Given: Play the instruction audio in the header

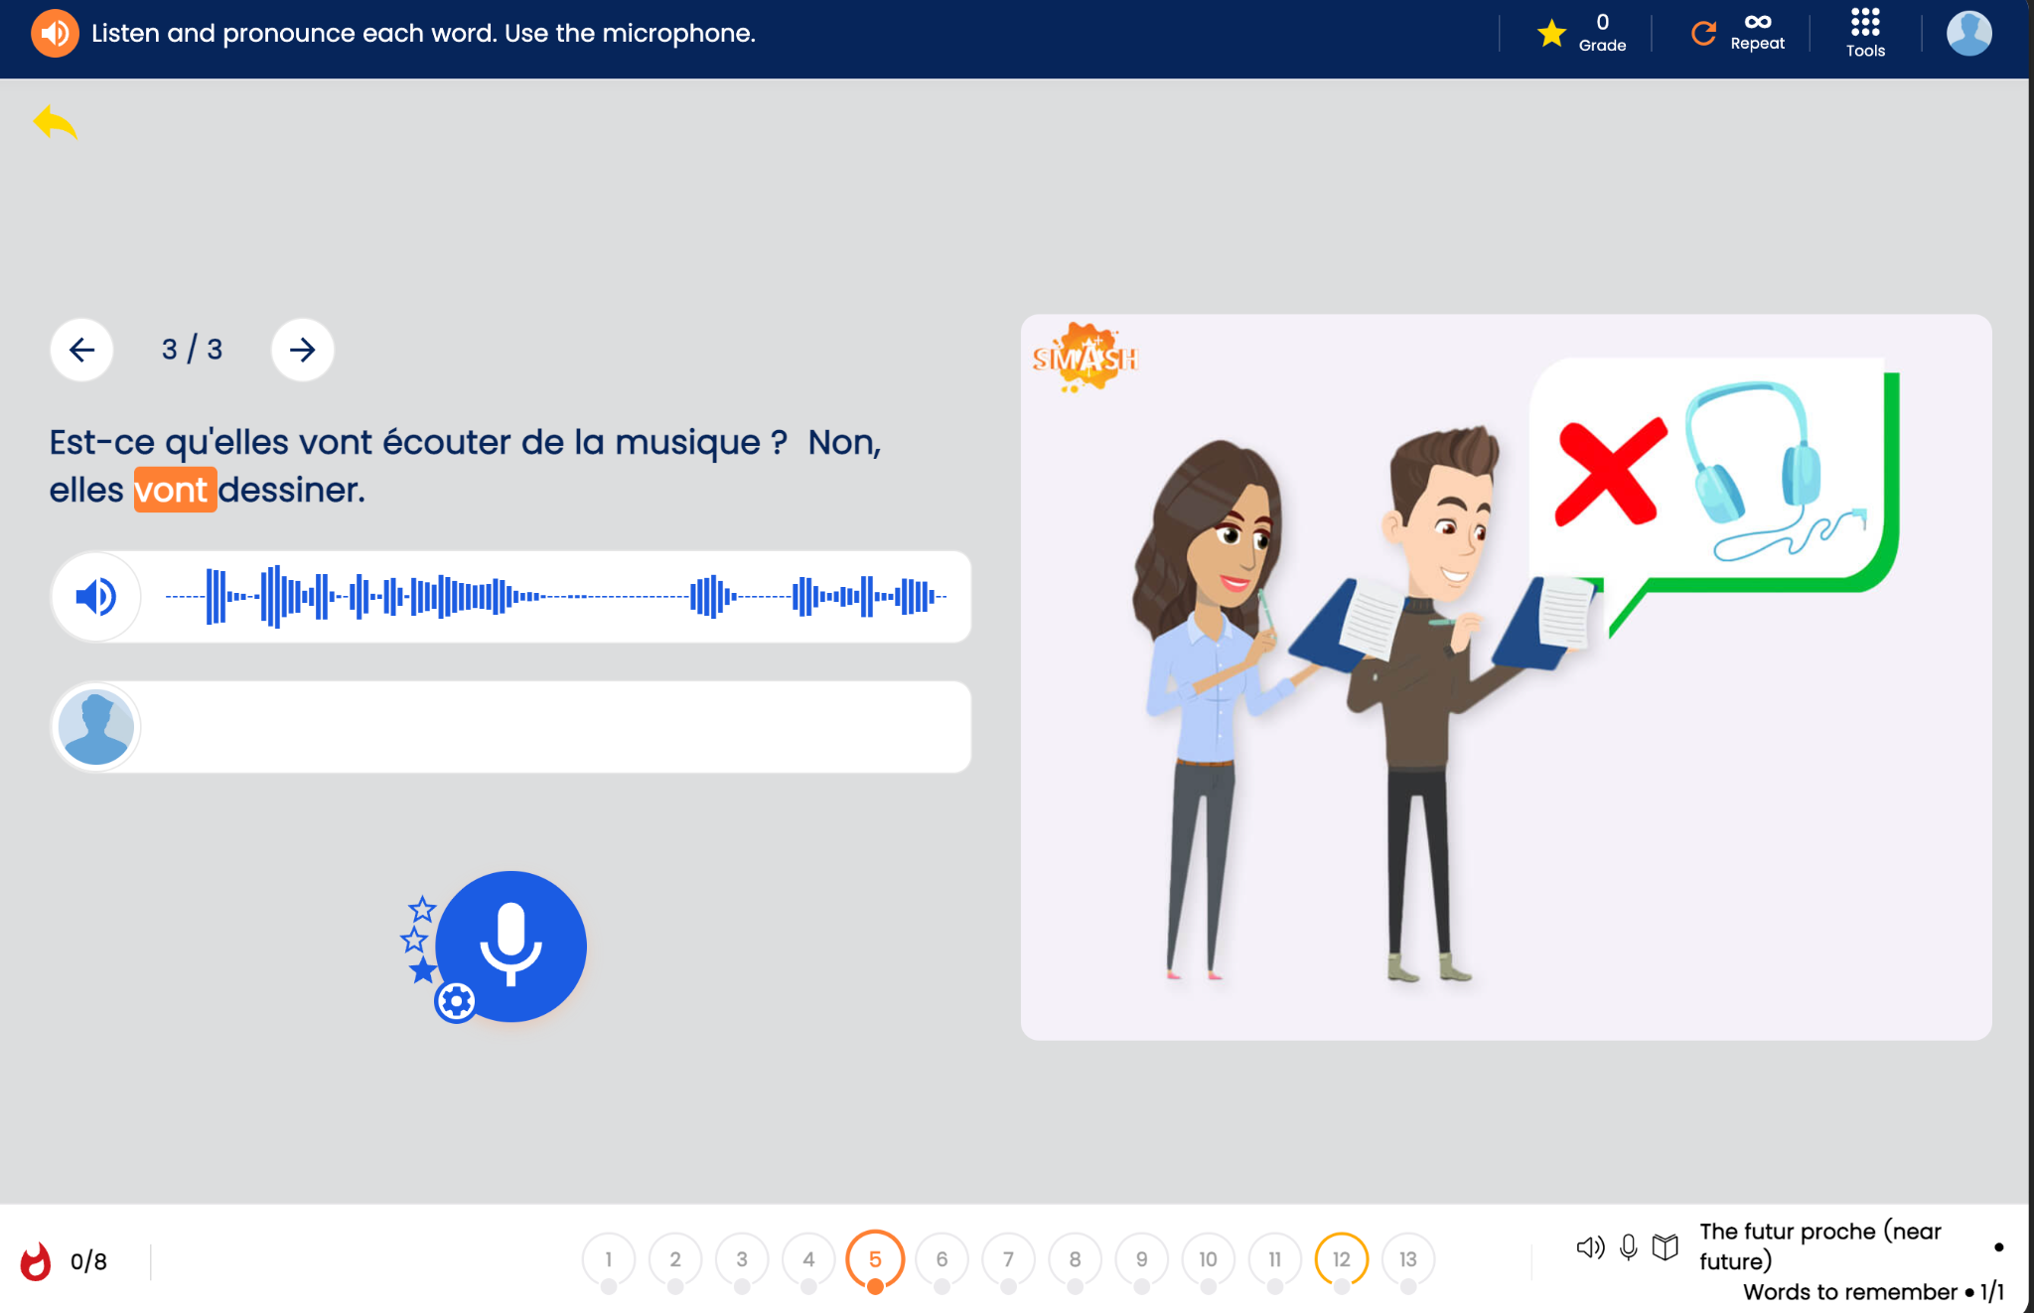Looking at the screenshot, I should pos(55,33).
